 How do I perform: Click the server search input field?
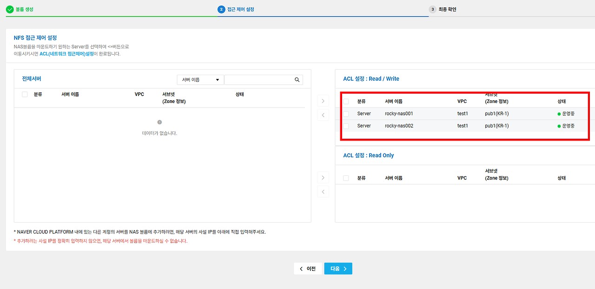[259, 80]
